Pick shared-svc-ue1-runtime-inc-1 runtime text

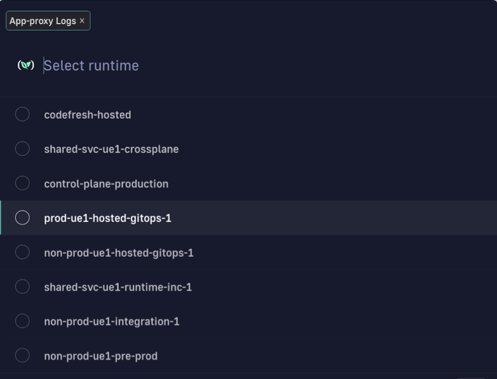coord(118,287)
